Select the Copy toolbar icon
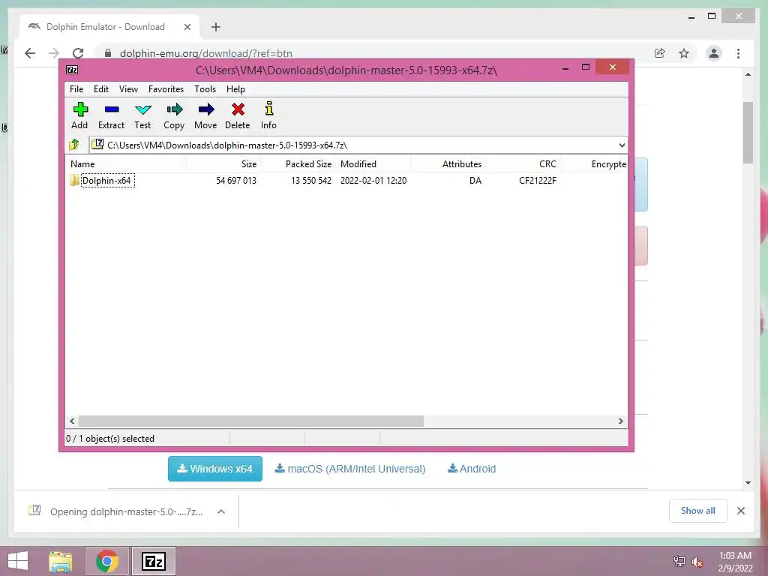Screen dimensions: 768x576 coord(174,115)
